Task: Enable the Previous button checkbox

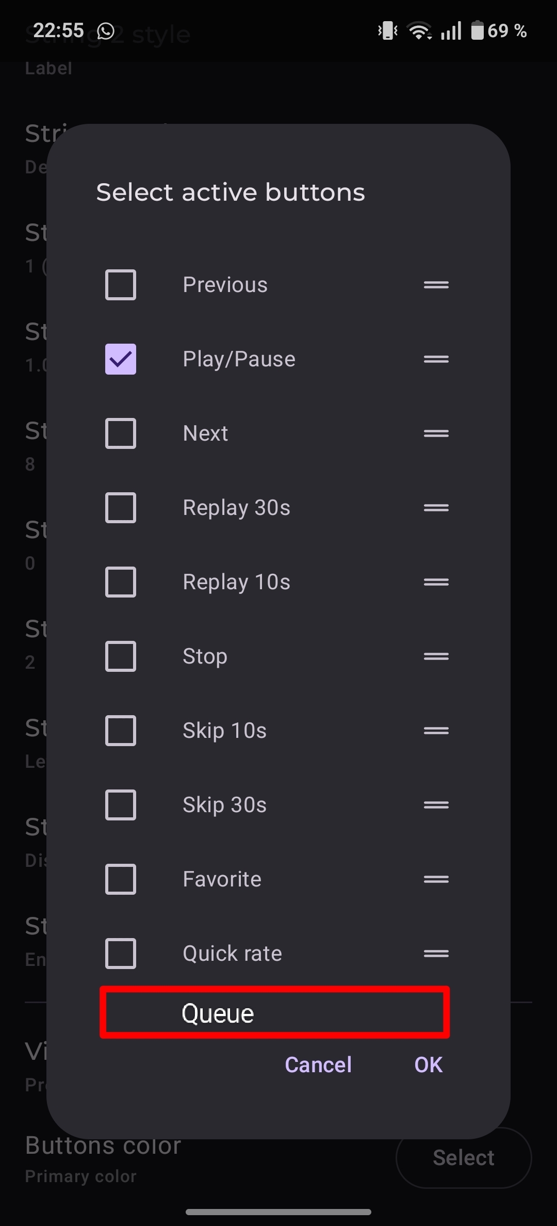Action: pyautogui.click(x=121, y=285)
